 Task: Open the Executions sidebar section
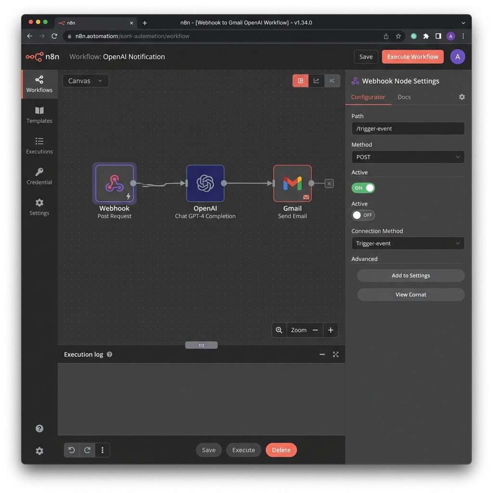(39, 146)
